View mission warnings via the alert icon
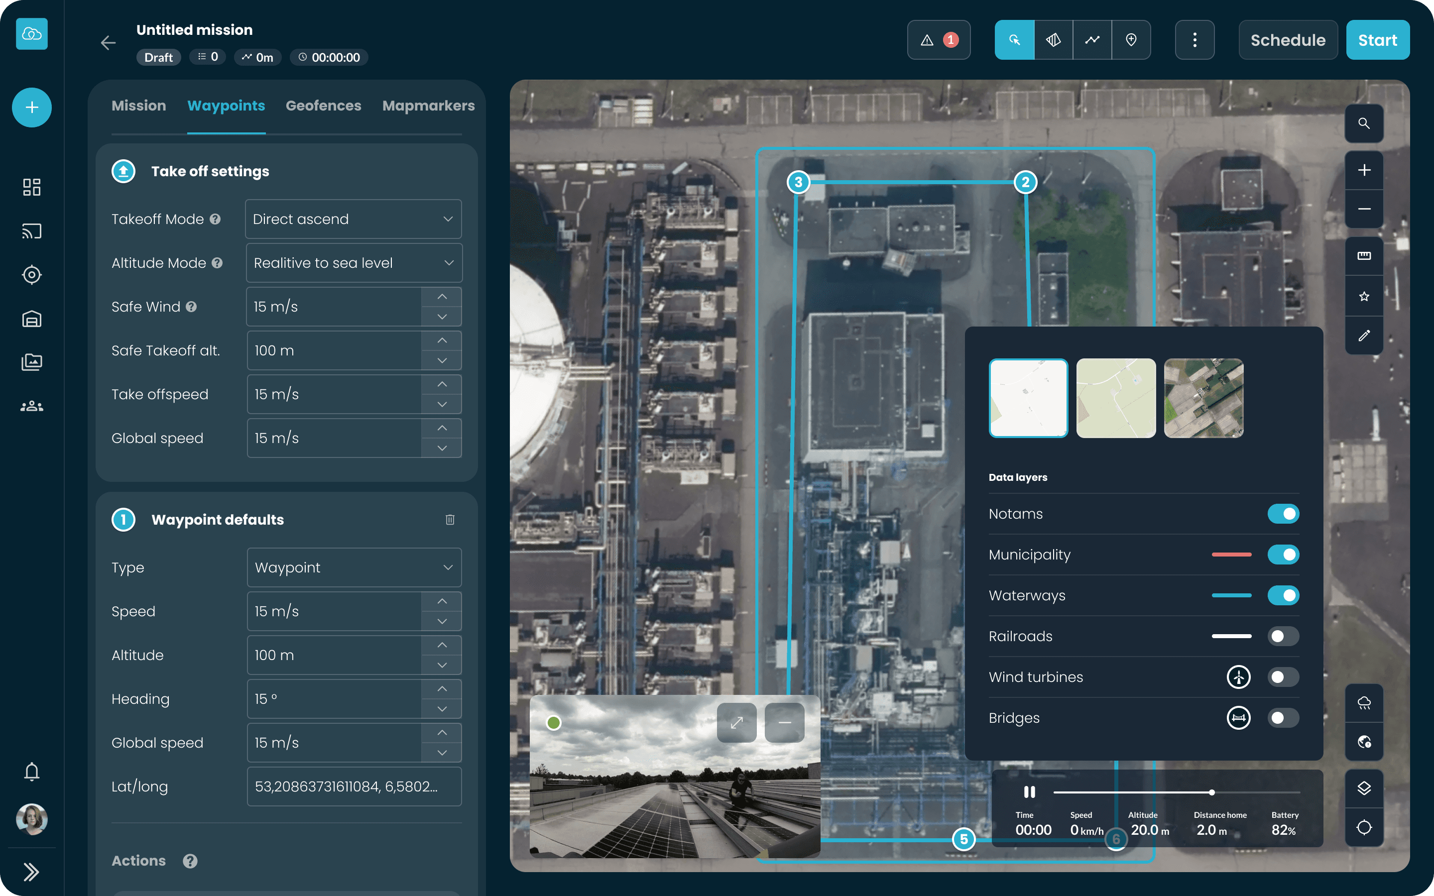 click(x=938, y=40)
